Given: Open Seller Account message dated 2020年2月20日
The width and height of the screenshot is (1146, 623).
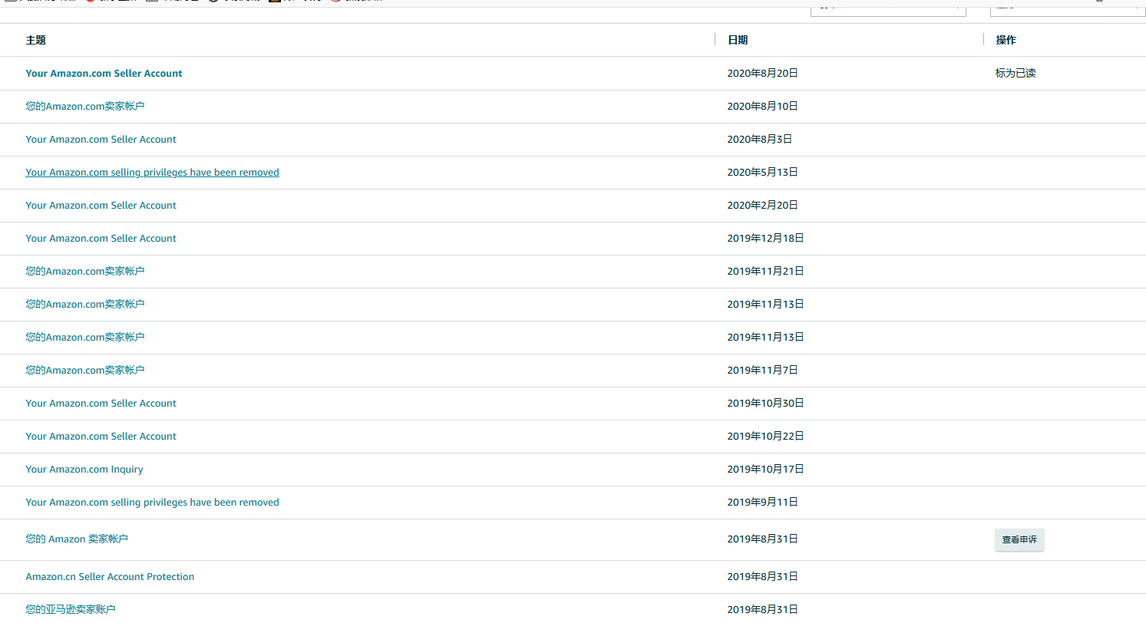Looking at the screenshot, I should coord(101,206).
